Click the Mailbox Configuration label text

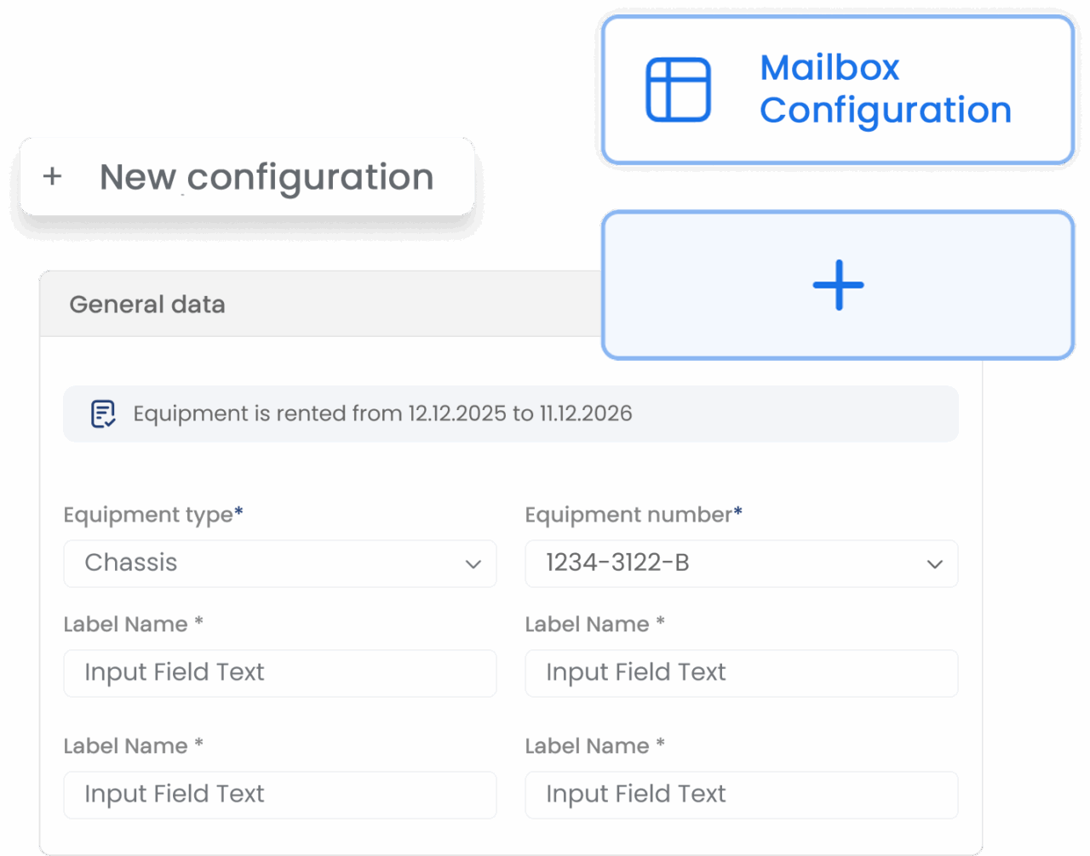pyautogui.click(x=886, y=89)
